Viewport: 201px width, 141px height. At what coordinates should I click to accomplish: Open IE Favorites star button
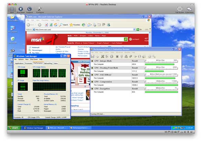tap(75, 25)
